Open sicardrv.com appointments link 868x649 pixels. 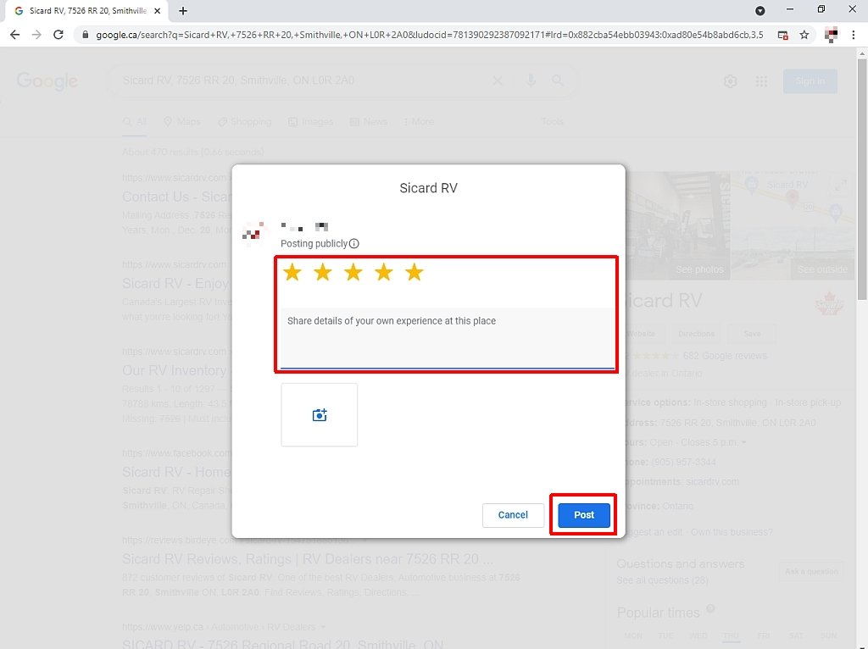click(712, 482)
